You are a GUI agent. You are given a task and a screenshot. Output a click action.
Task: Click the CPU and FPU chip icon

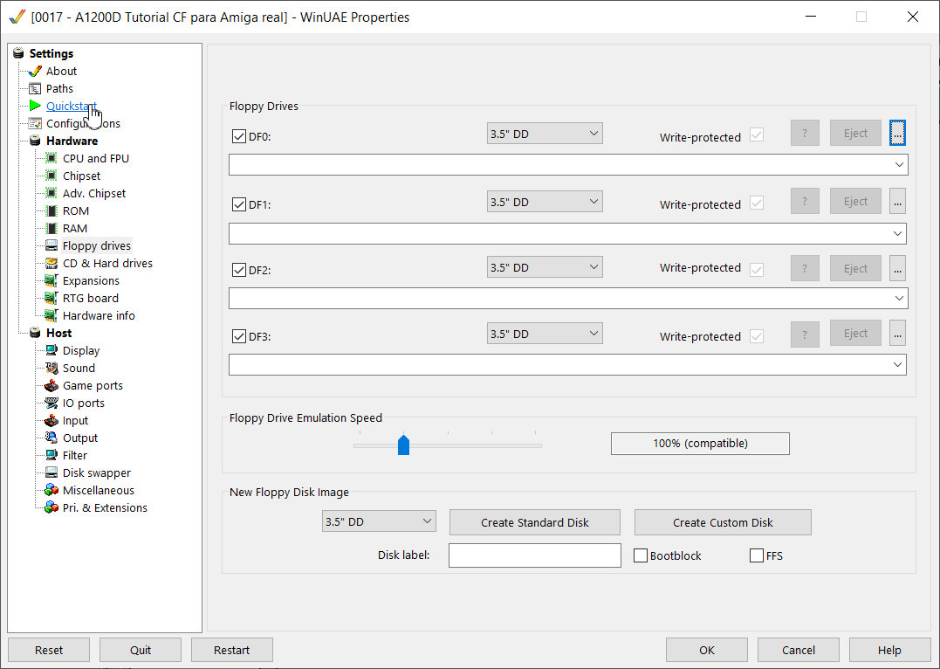click(51, 158)
